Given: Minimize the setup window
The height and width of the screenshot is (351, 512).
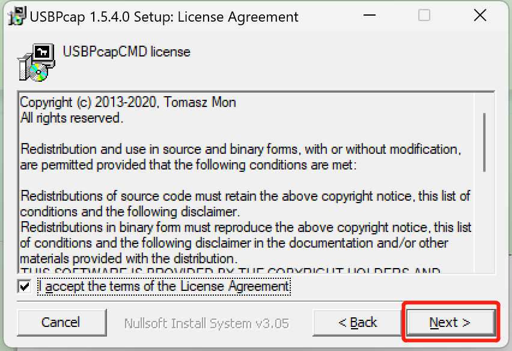Looking at the screenshot, I should [369, 16].
